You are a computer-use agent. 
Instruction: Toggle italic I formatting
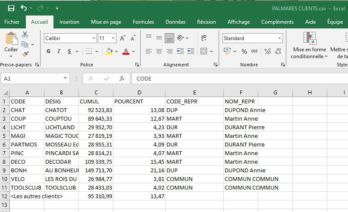tap(59, 51)
